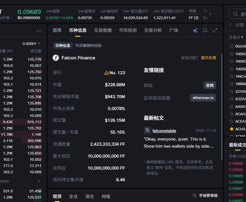Favorite the 0G/US pair star
This screenshot has height=202, width=246.
click(x=231, y=46)
